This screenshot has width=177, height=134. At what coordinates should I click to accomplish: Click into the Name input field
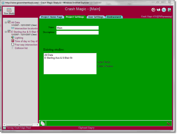(77, 28)
